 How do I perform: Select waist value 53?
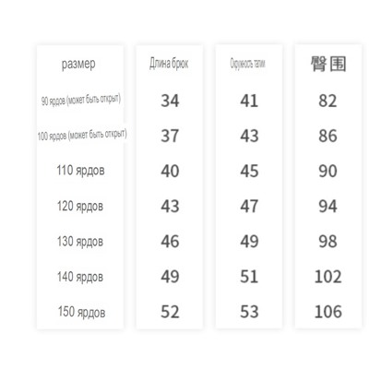point(249,312)
